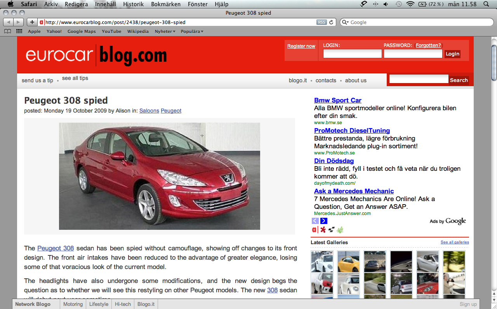
Task: Open the Top Sites grid icon
Action: click(19, 31)
